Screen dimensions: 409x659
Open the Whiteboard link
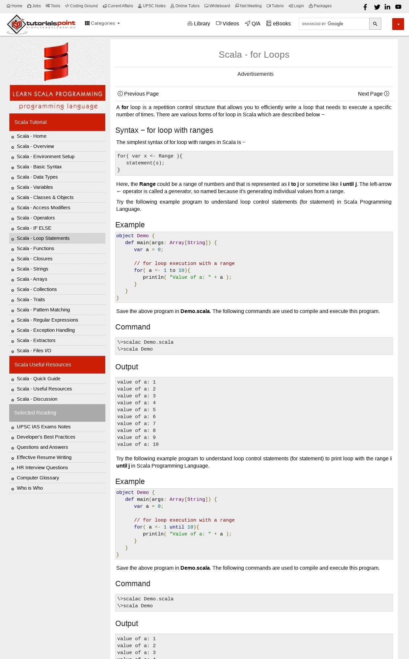217,6
